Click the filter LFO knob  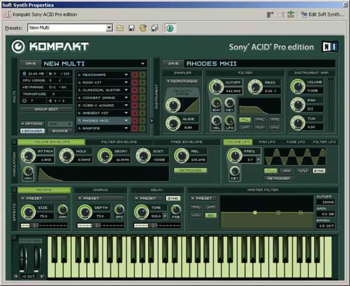point(229,121)
